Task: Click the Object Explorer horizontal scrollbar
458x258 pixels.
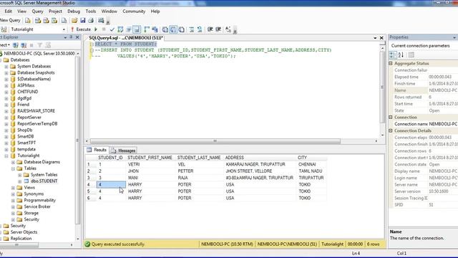Action: (x=19, y=245)
